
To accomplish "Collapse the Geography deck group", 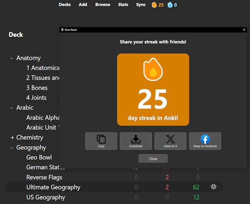I will 12,148.
